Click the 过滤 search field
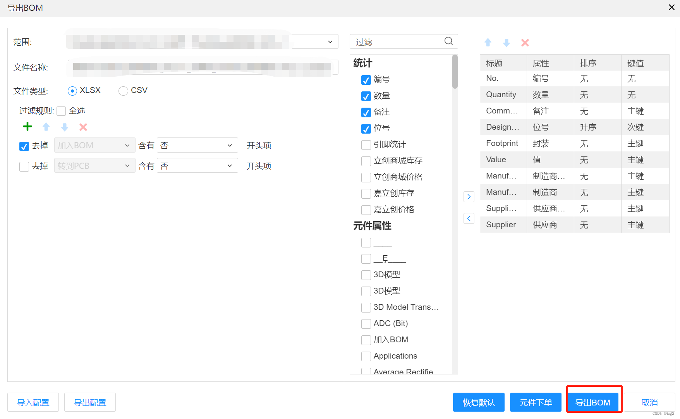Image resolution: width=680 pixels, height=419 pixels. [404, 41]
